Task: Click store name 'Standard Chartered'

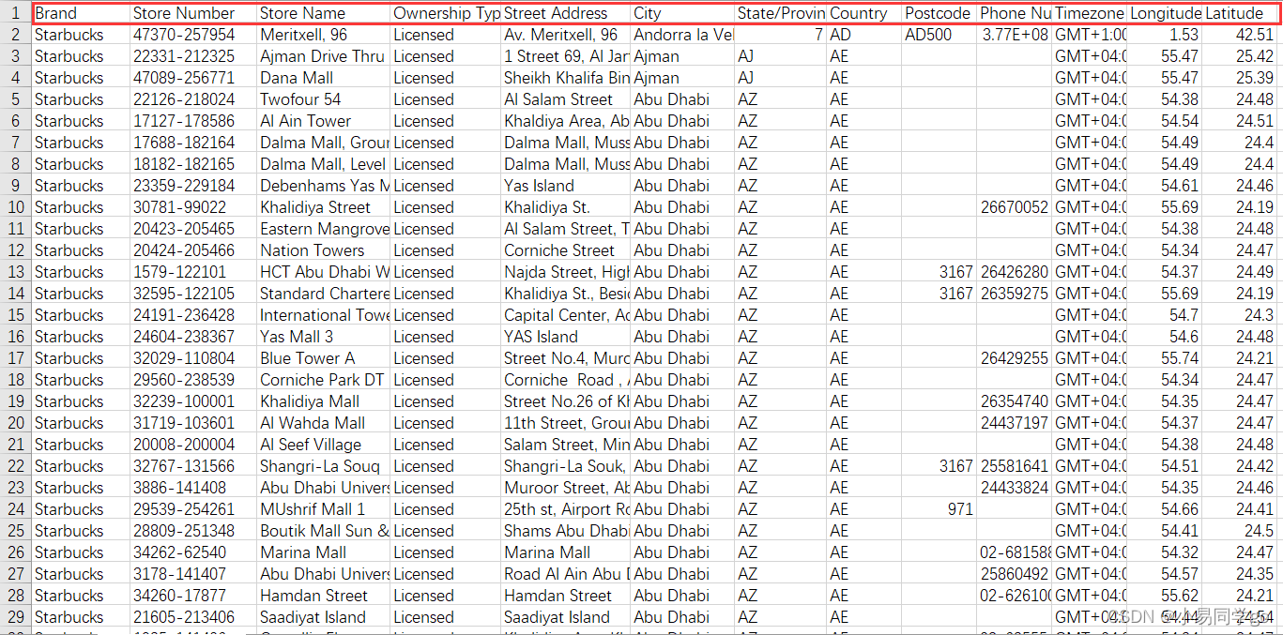Action: click(324, 294)
